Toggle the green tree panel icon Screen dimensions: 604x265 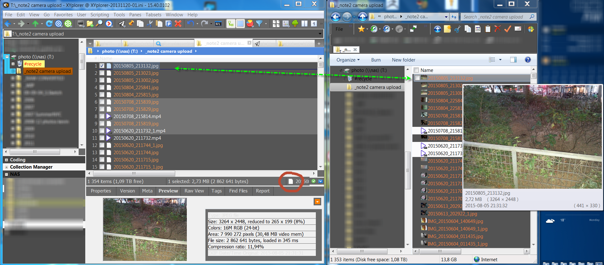[x=295, y=24]
